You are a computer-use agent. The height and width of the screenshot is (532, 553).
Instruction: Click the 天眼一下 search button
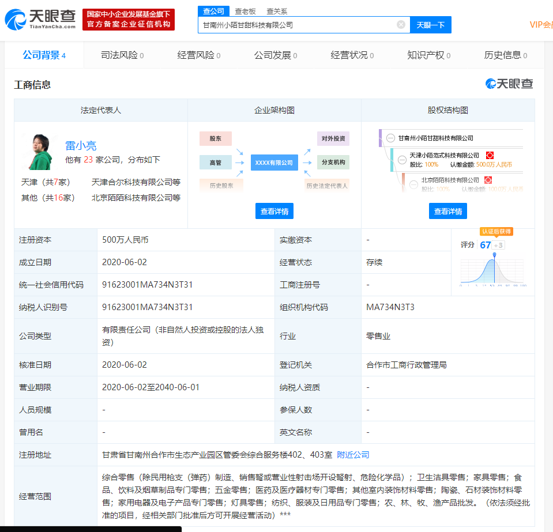click(x=431, y=25)
